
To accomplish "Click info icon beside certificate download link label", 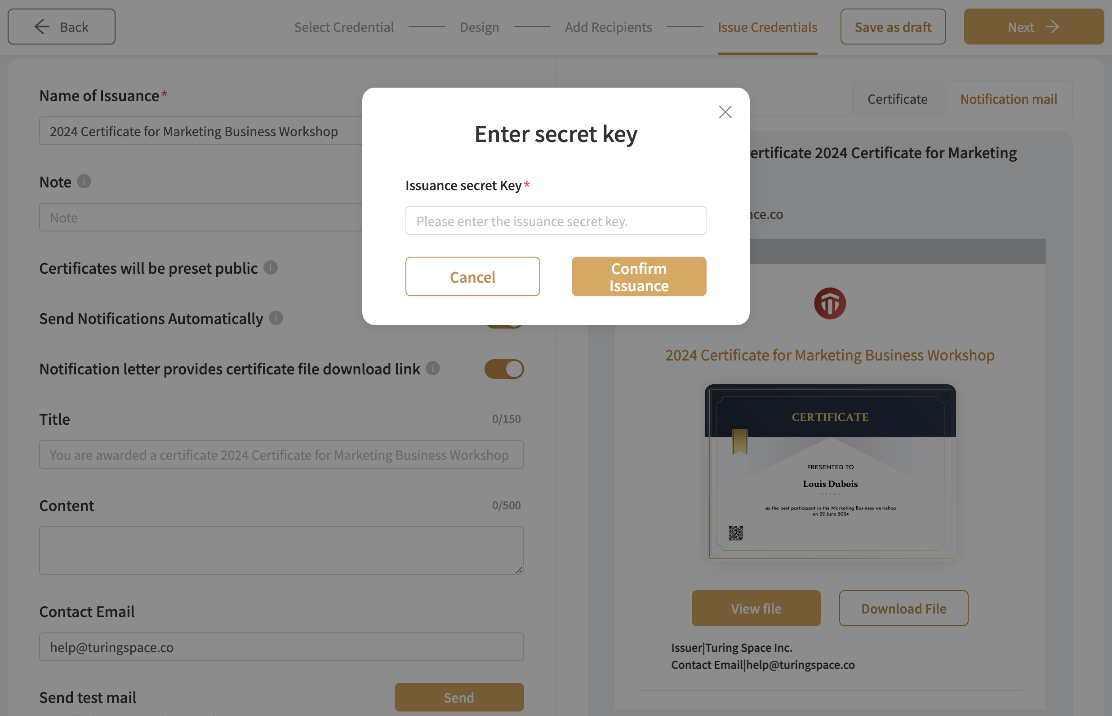I will pyautogui.click(x=432, y=368).
